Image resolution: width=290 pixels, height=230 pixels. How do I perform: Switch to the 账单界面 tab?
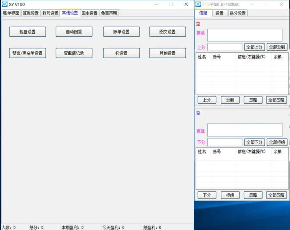click(11, 13)
